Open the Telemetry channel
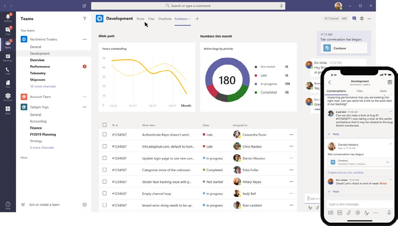 point(38,73)
